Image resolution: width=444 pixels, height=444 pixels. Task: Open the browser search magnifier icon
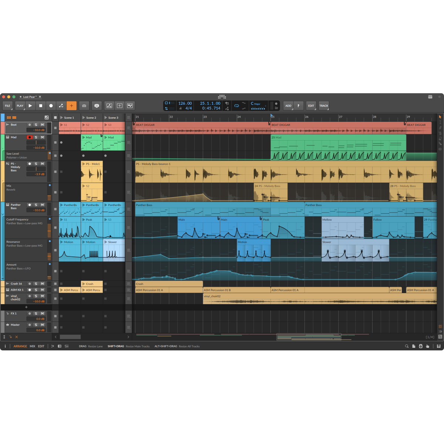pos(407,346)
